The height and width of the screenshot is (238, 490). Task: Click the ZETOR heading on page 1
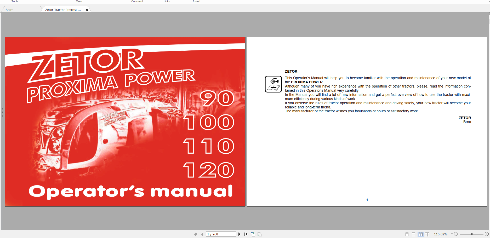click(291, 71)
